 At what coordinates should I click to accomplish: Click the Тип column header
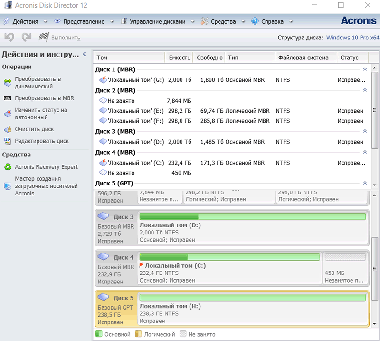(x=250, y=58)
